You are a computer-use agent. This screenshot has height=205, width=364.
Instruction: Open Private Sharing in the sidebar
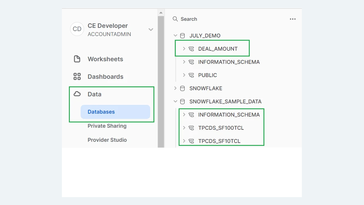tap(107, 126)
